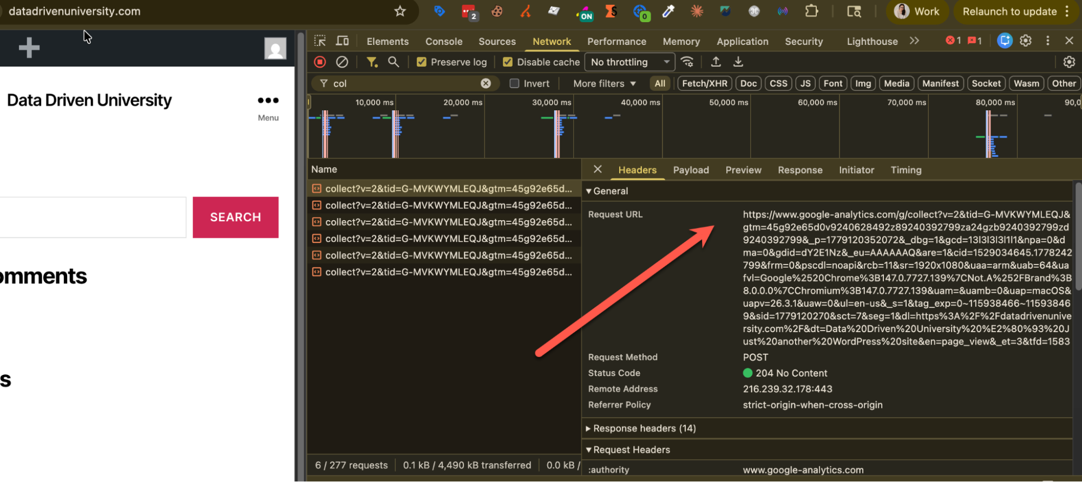This screenshot has width=1082, height=482.
Task: Switch to the Console tab
Action: click(444, 41)
